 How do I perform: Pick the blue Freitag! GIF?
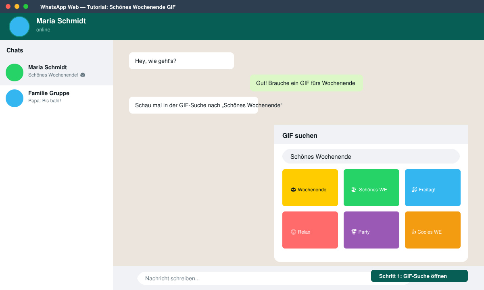tap(433, 188)
